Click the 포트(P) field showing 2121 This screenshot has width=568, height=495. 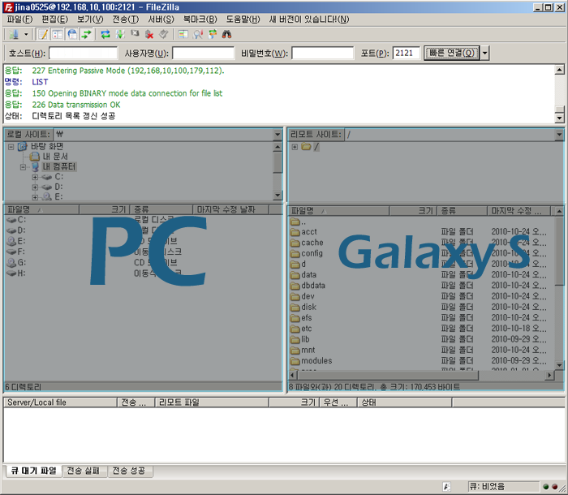[406, 54]
